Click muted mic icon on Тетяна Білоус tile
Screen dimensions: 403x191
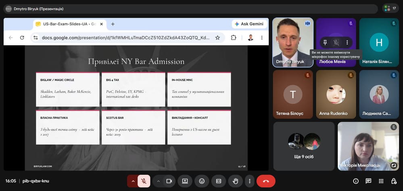coord(307,76)
